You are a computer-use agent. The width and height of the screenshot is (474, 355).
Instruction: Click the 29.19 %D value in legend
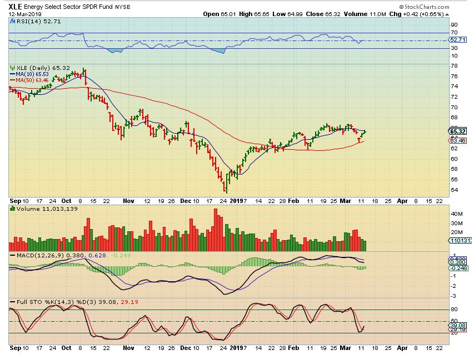pyautogui.click(x=129, y=302)
